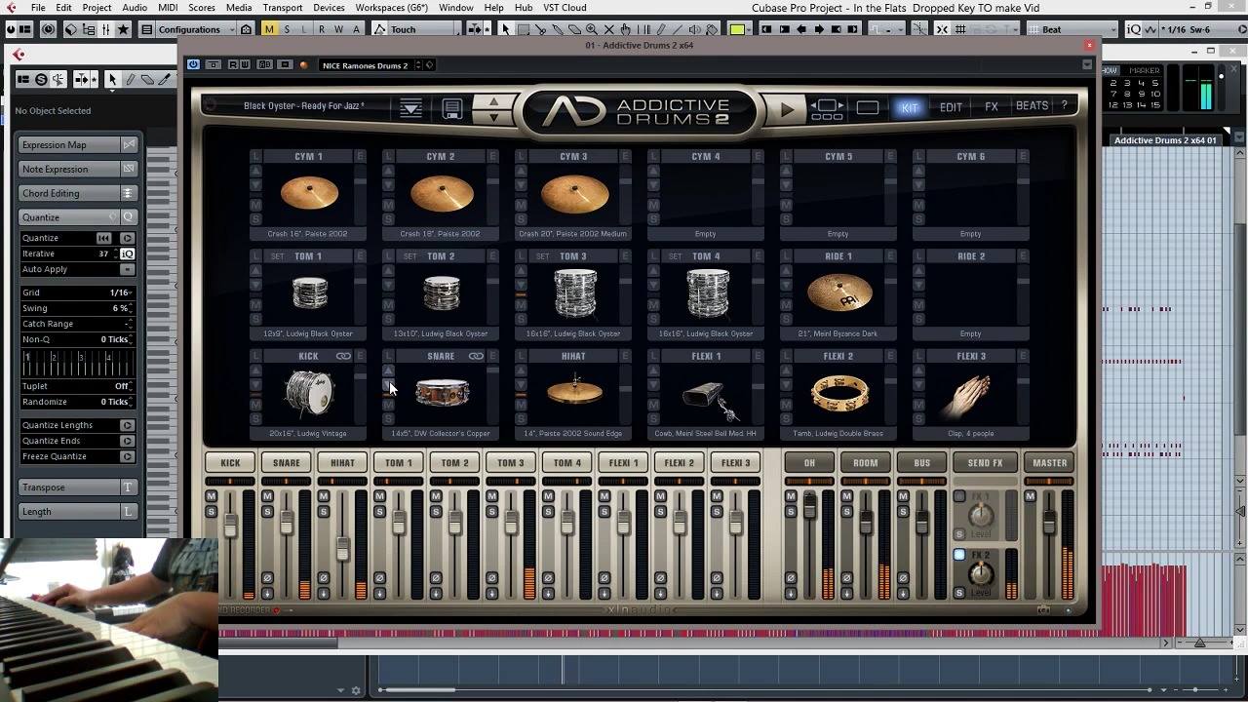Toggle the FX 2 enable button
The width and height of the screenshot is (1248, 702).
(959, 555)
